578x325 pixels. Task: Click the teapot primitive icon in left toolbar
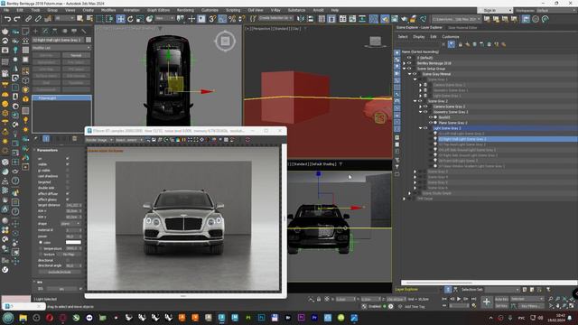click(x=5, y=32)
